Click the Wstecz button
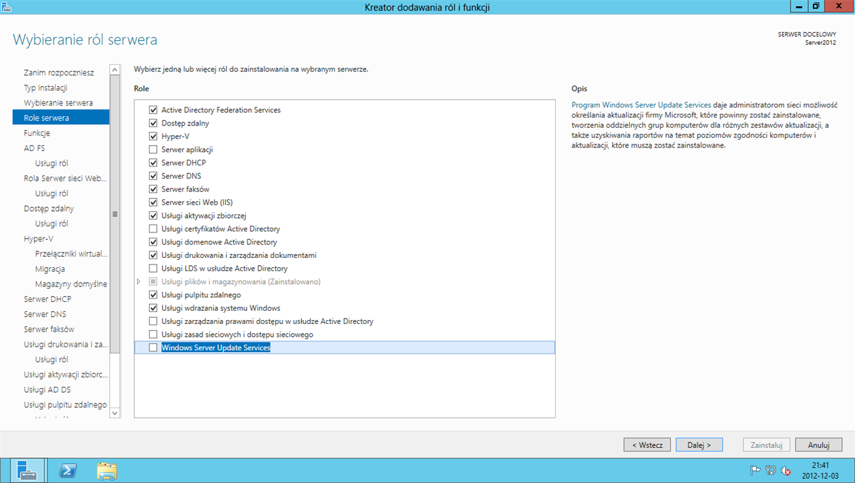 tap(647, 445)
